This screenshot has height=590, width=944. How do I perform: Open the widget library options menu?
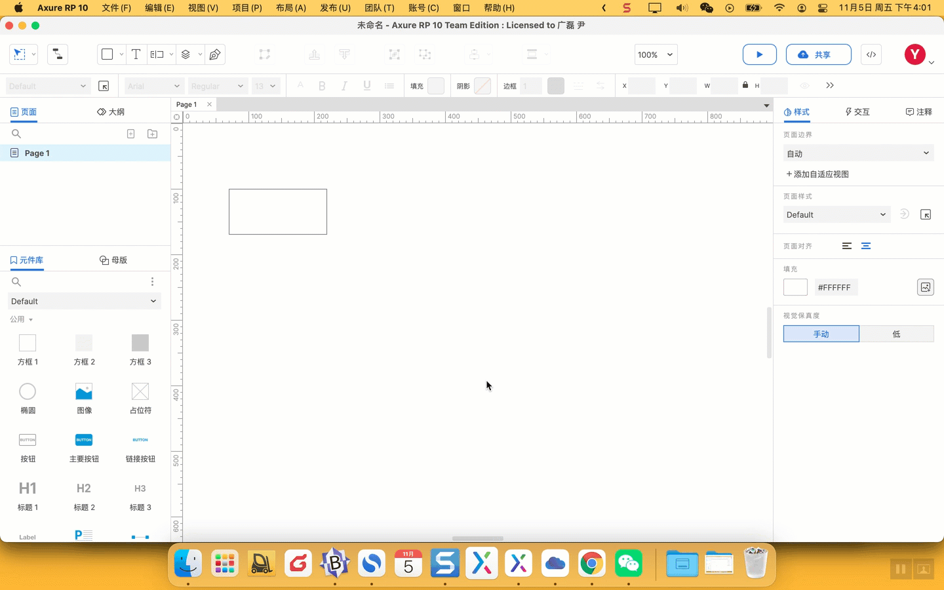[x=152, y=282]
